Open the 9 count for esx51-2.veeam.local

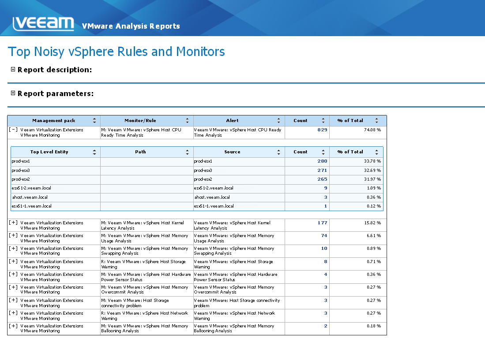pyautogui.click(x=325, y=188)
